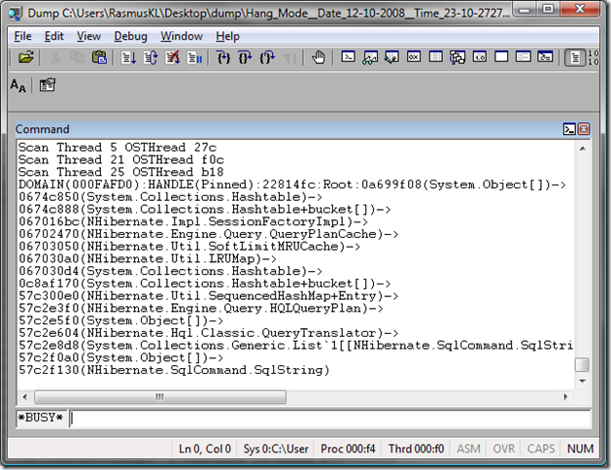Screen dimensions: 611x470
Task: Open the File menu
Action: [22, 36]
